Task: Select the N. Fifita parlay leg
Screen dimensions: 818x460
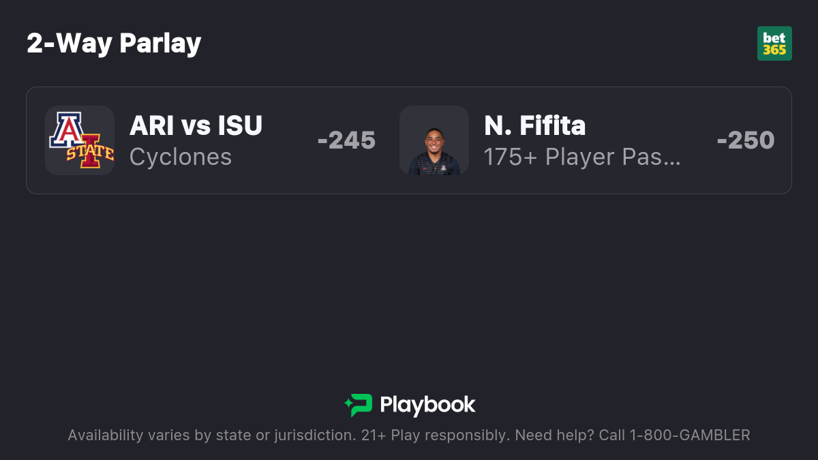Action: [587, 140]
